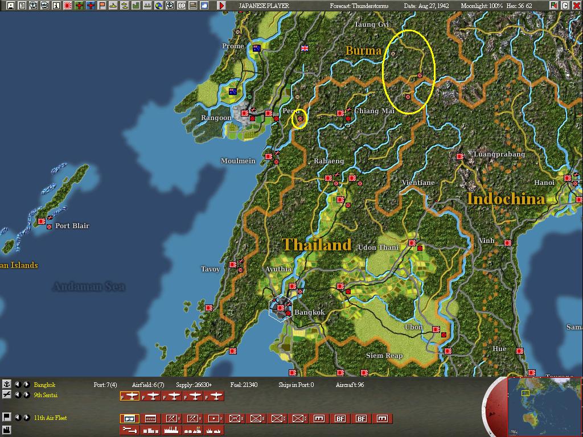583x437 pixels.
Task: Click the 'Supply: 26630+' value
Action: point(194,385)
